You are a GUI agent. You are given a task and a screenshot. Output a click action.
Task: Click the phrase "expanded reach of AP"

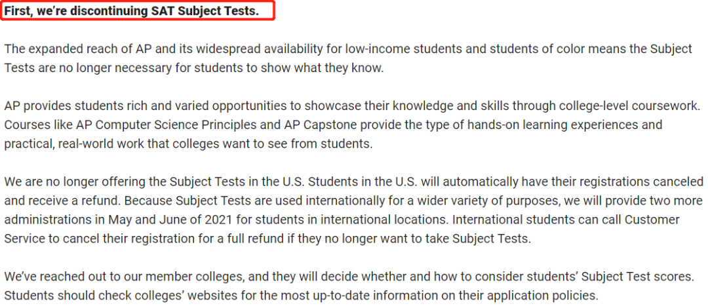[x=80, y=49]
